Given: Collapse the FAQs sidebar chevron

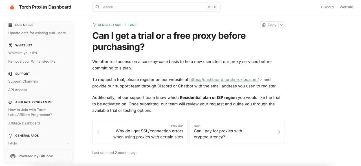Looking at the screenshot, I should click(68, 144).
